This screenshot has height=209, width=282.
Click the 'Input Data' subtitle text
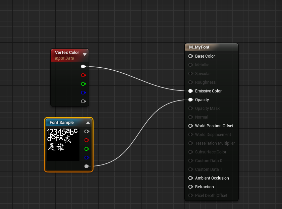pyautogui.click(x=64, y=58)
